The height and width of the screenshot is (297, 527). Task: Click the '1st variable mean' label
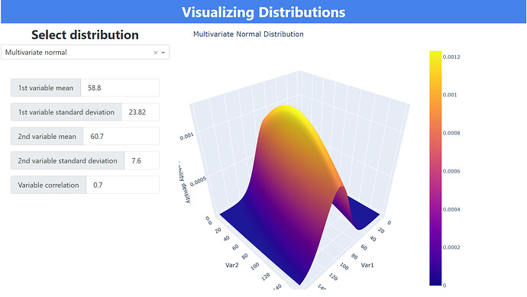click(x=46, y=88)
